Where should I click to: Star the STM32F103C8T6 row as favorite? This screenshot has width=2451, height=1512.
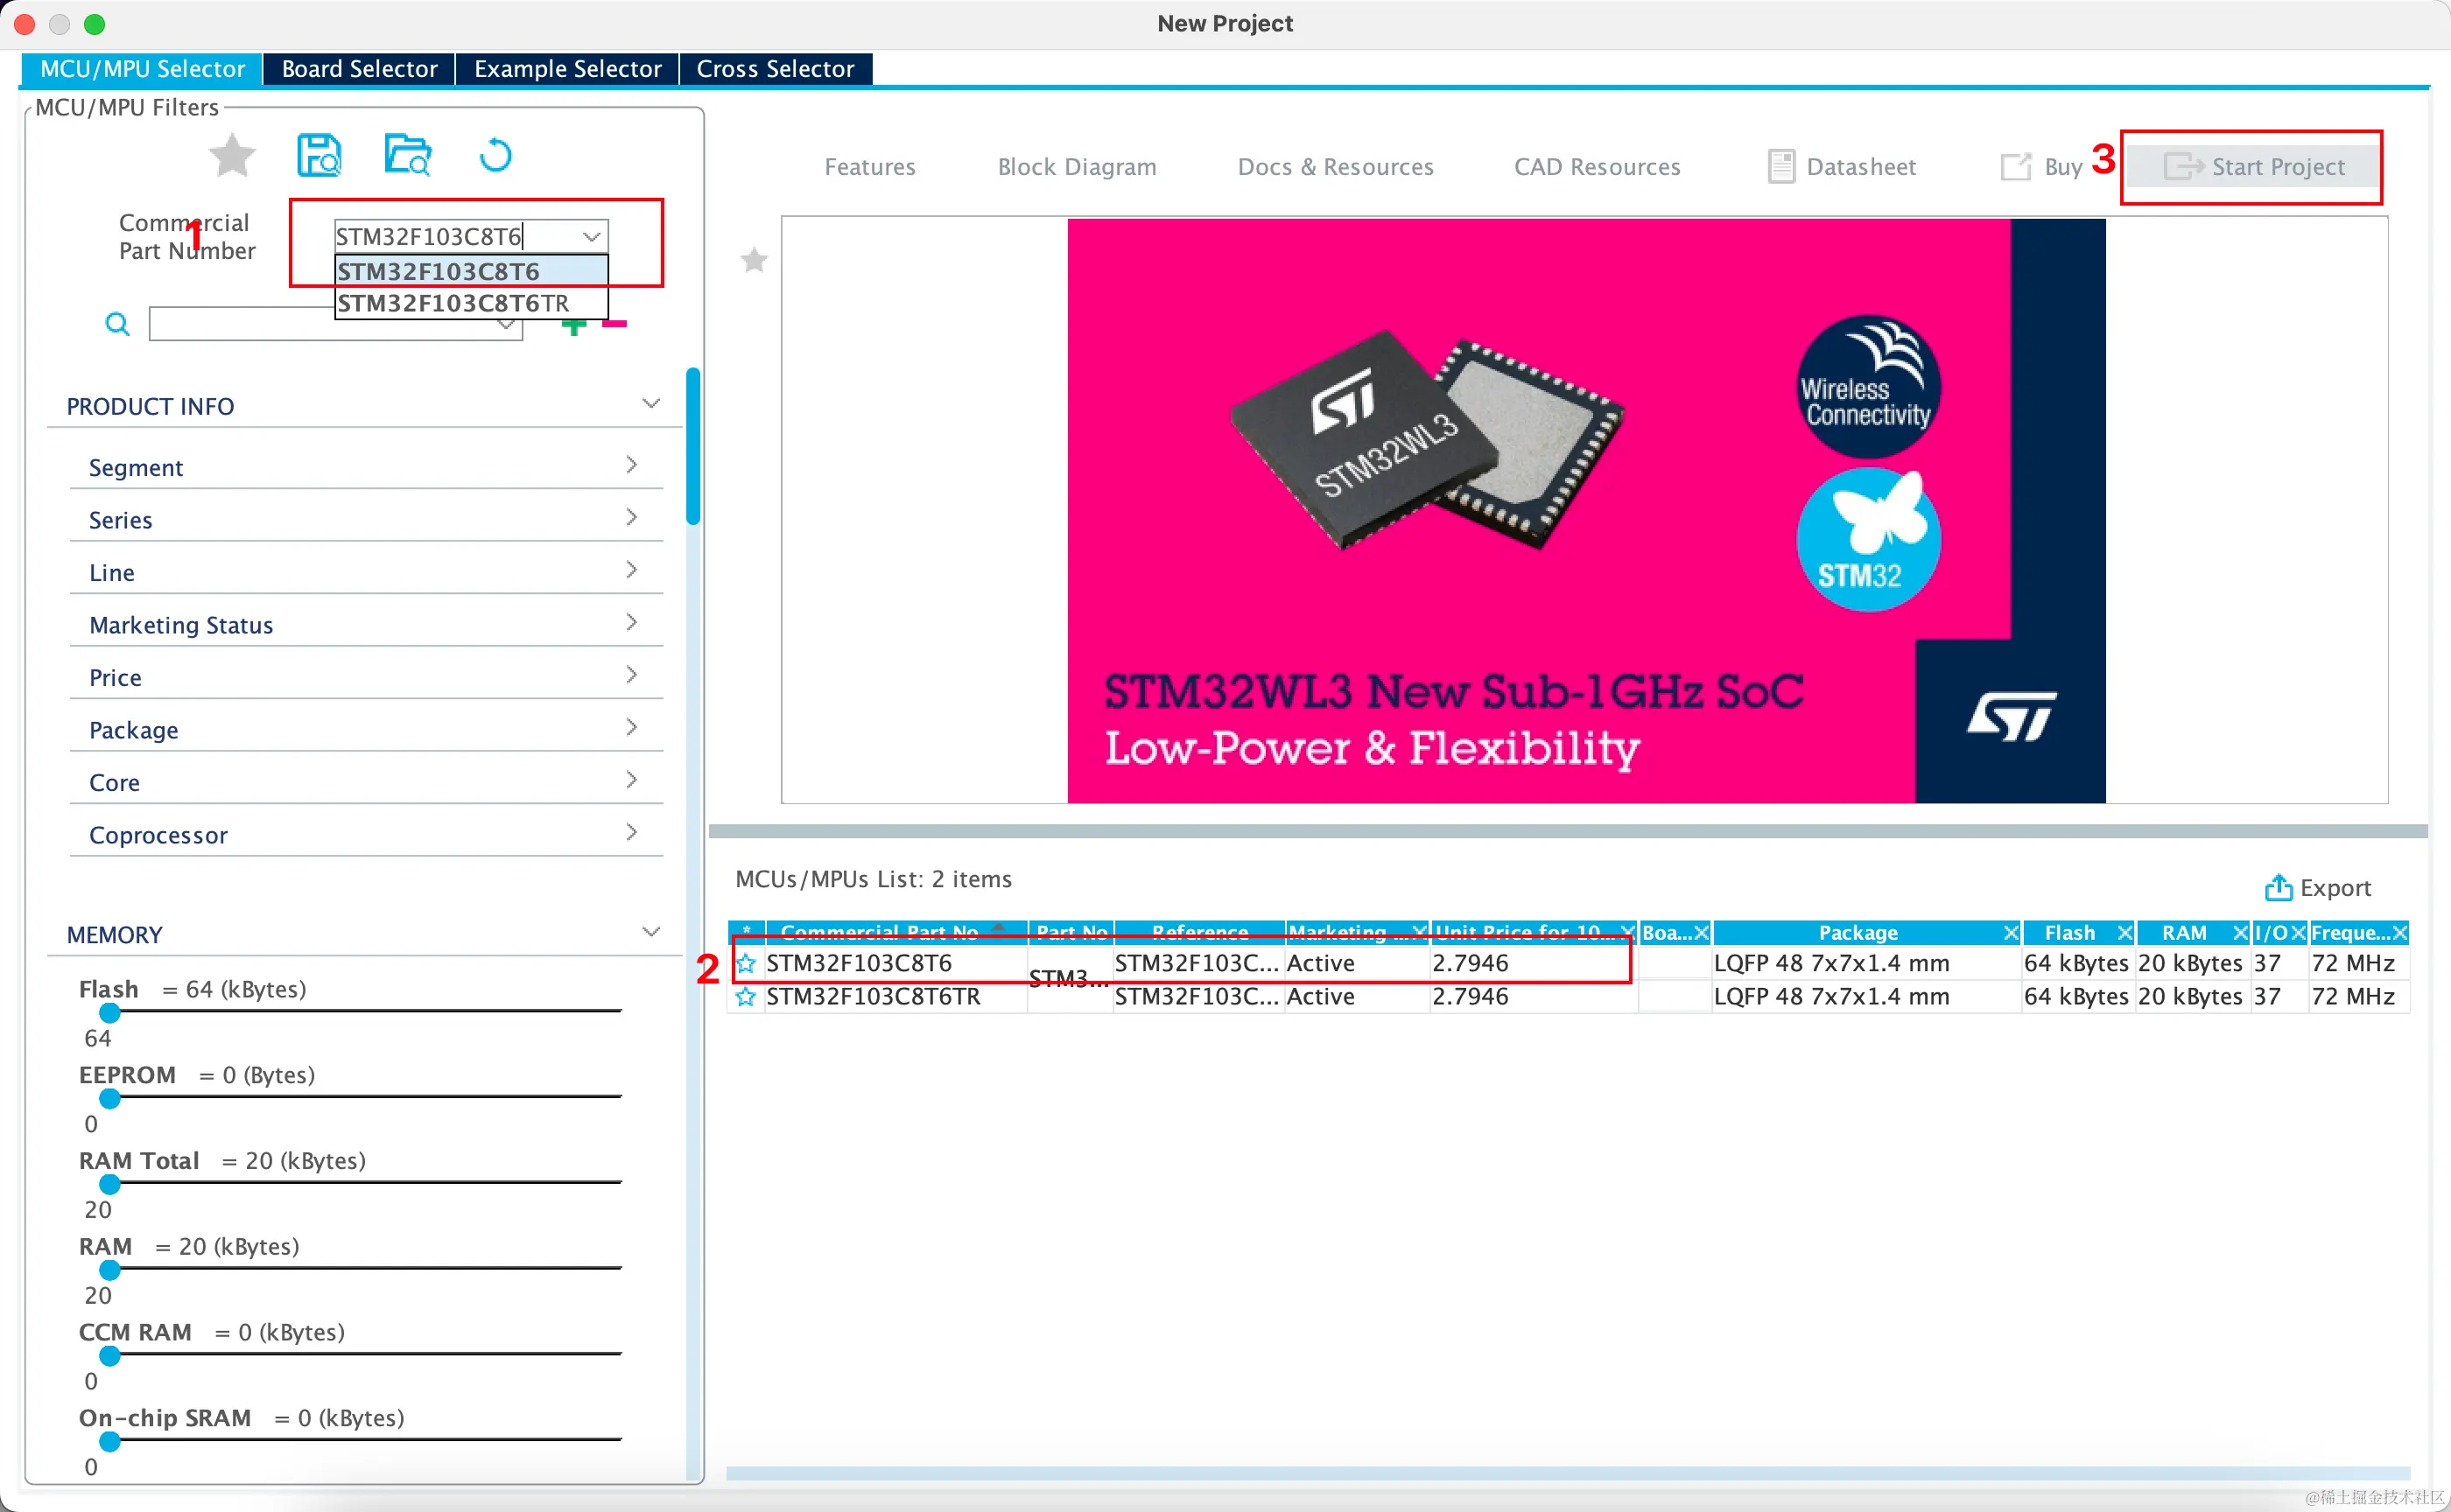(747, 964)
